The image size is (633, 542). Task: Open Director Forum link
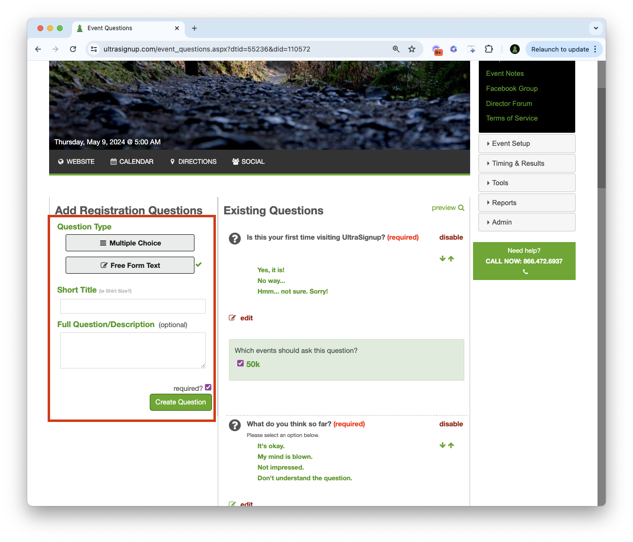coord(509,104)
